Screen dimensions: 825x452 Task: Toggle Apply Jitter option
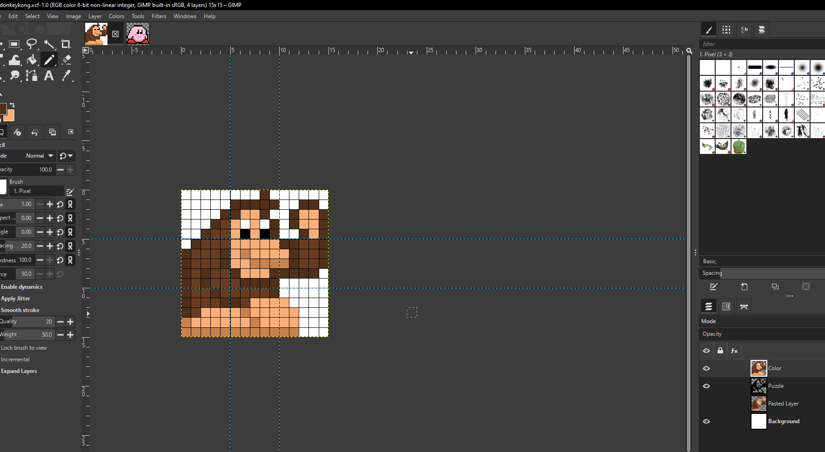click(x=15, y=299)
